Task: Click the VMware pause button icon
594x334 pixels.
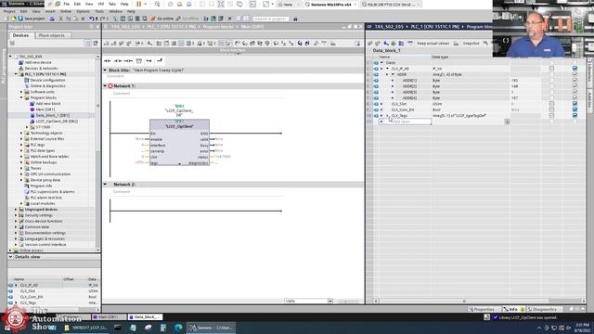Action: click(139, 4)
